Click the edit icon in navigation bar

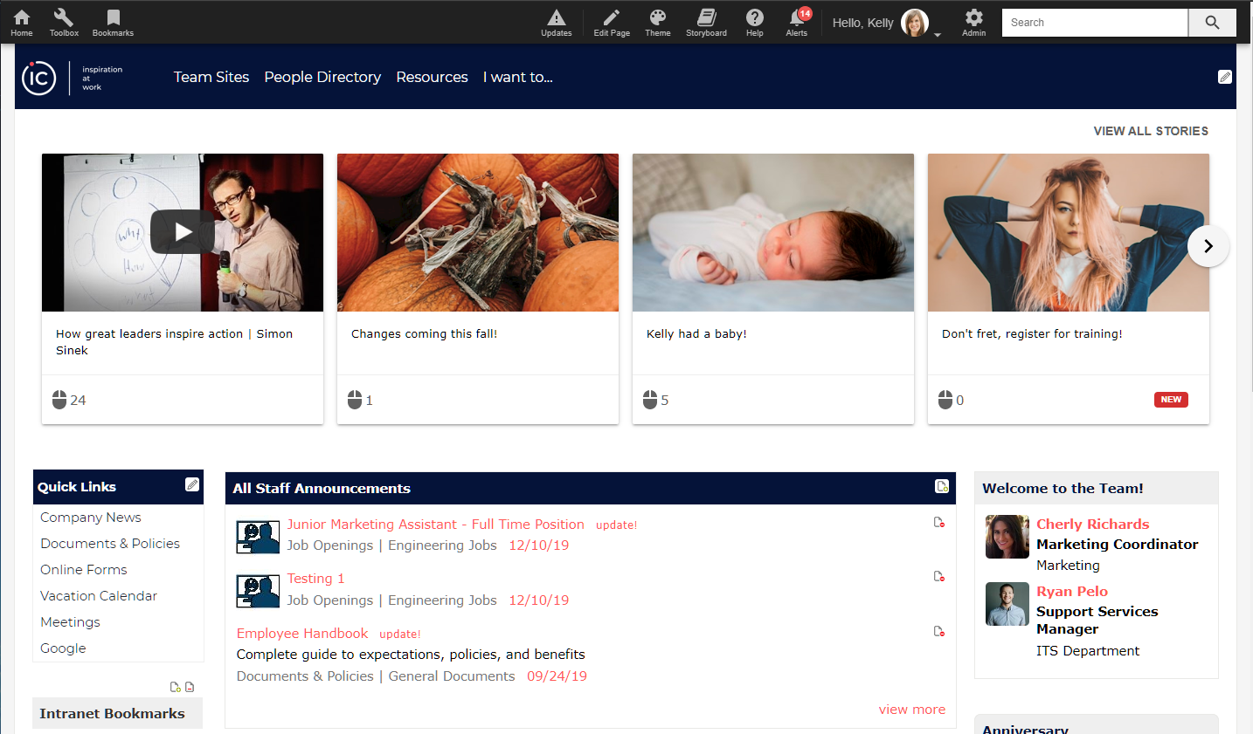(x=1225, y=77)
